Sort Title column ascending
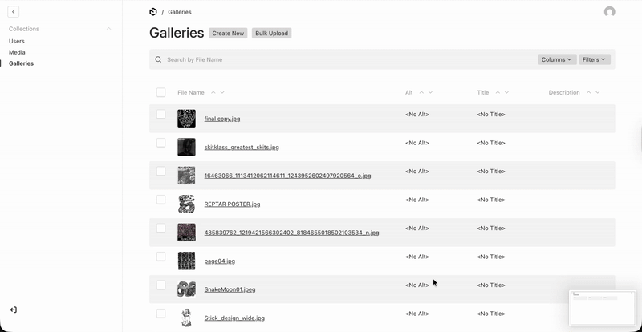The image size is (642, 332). click(x=498, y=92)
